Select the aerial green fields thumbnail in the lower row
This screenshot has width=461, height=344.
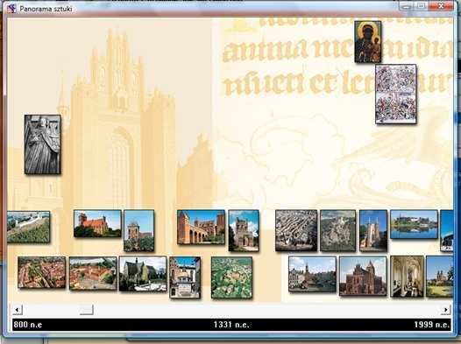coord(231,277)
